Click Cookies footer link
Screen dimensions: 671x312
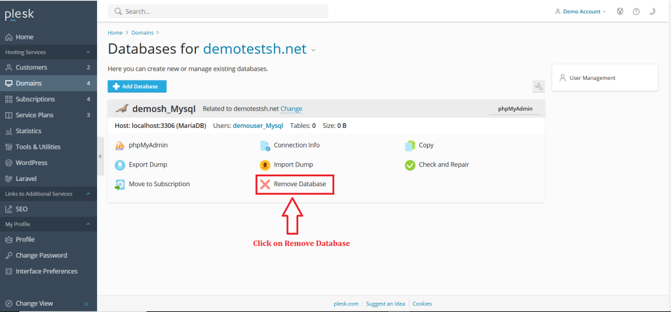pos(423,304)
